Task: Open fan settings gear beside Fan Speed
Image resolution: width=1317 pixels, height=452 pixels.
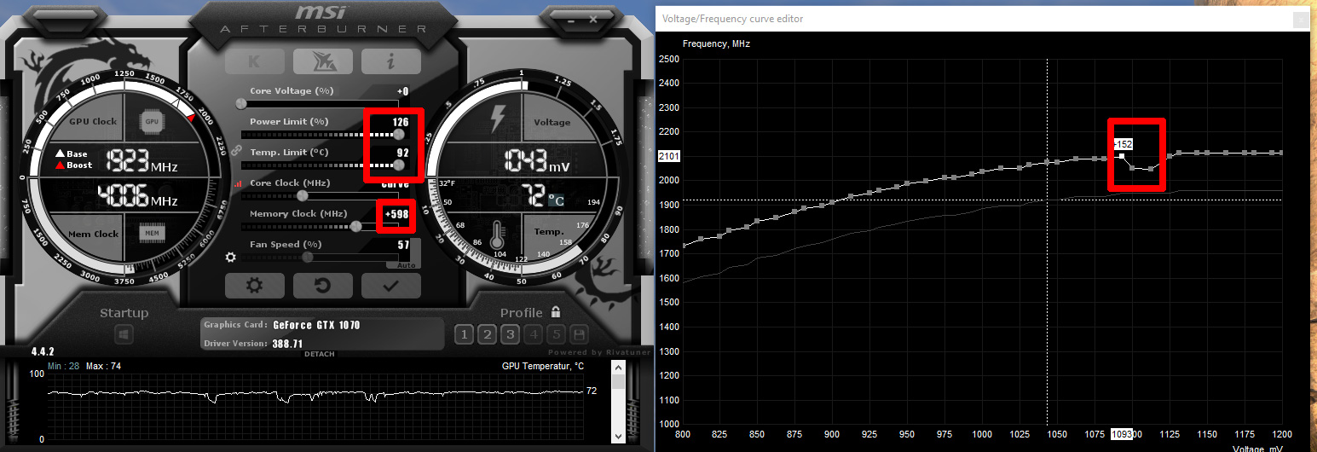Action: point(230,257)
